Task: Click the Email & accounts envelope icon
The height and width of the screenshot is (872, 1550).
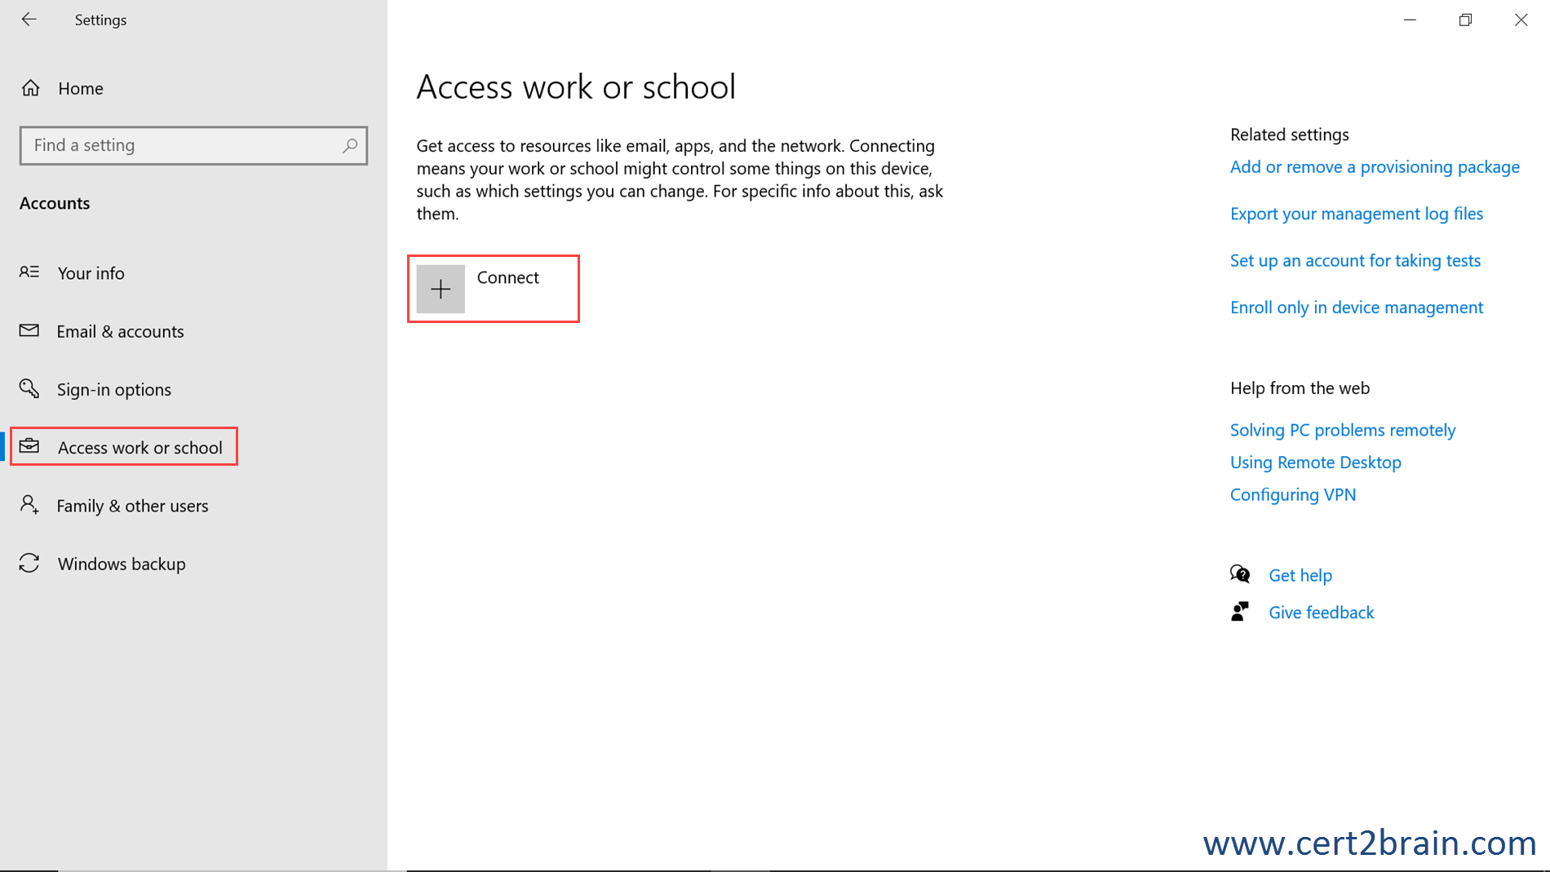Action: [x=29, y=330]
